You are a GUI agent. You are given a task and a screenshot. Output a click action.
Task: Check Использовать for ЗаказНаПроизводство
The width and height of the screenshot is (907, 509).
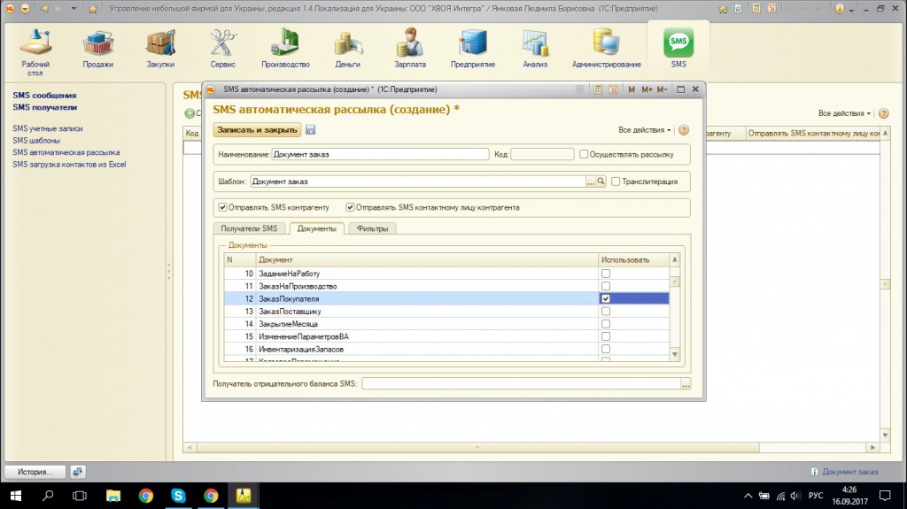606,286
